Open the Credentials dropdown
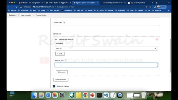Viewport: 178px width, 100px height. coord(106,48)
